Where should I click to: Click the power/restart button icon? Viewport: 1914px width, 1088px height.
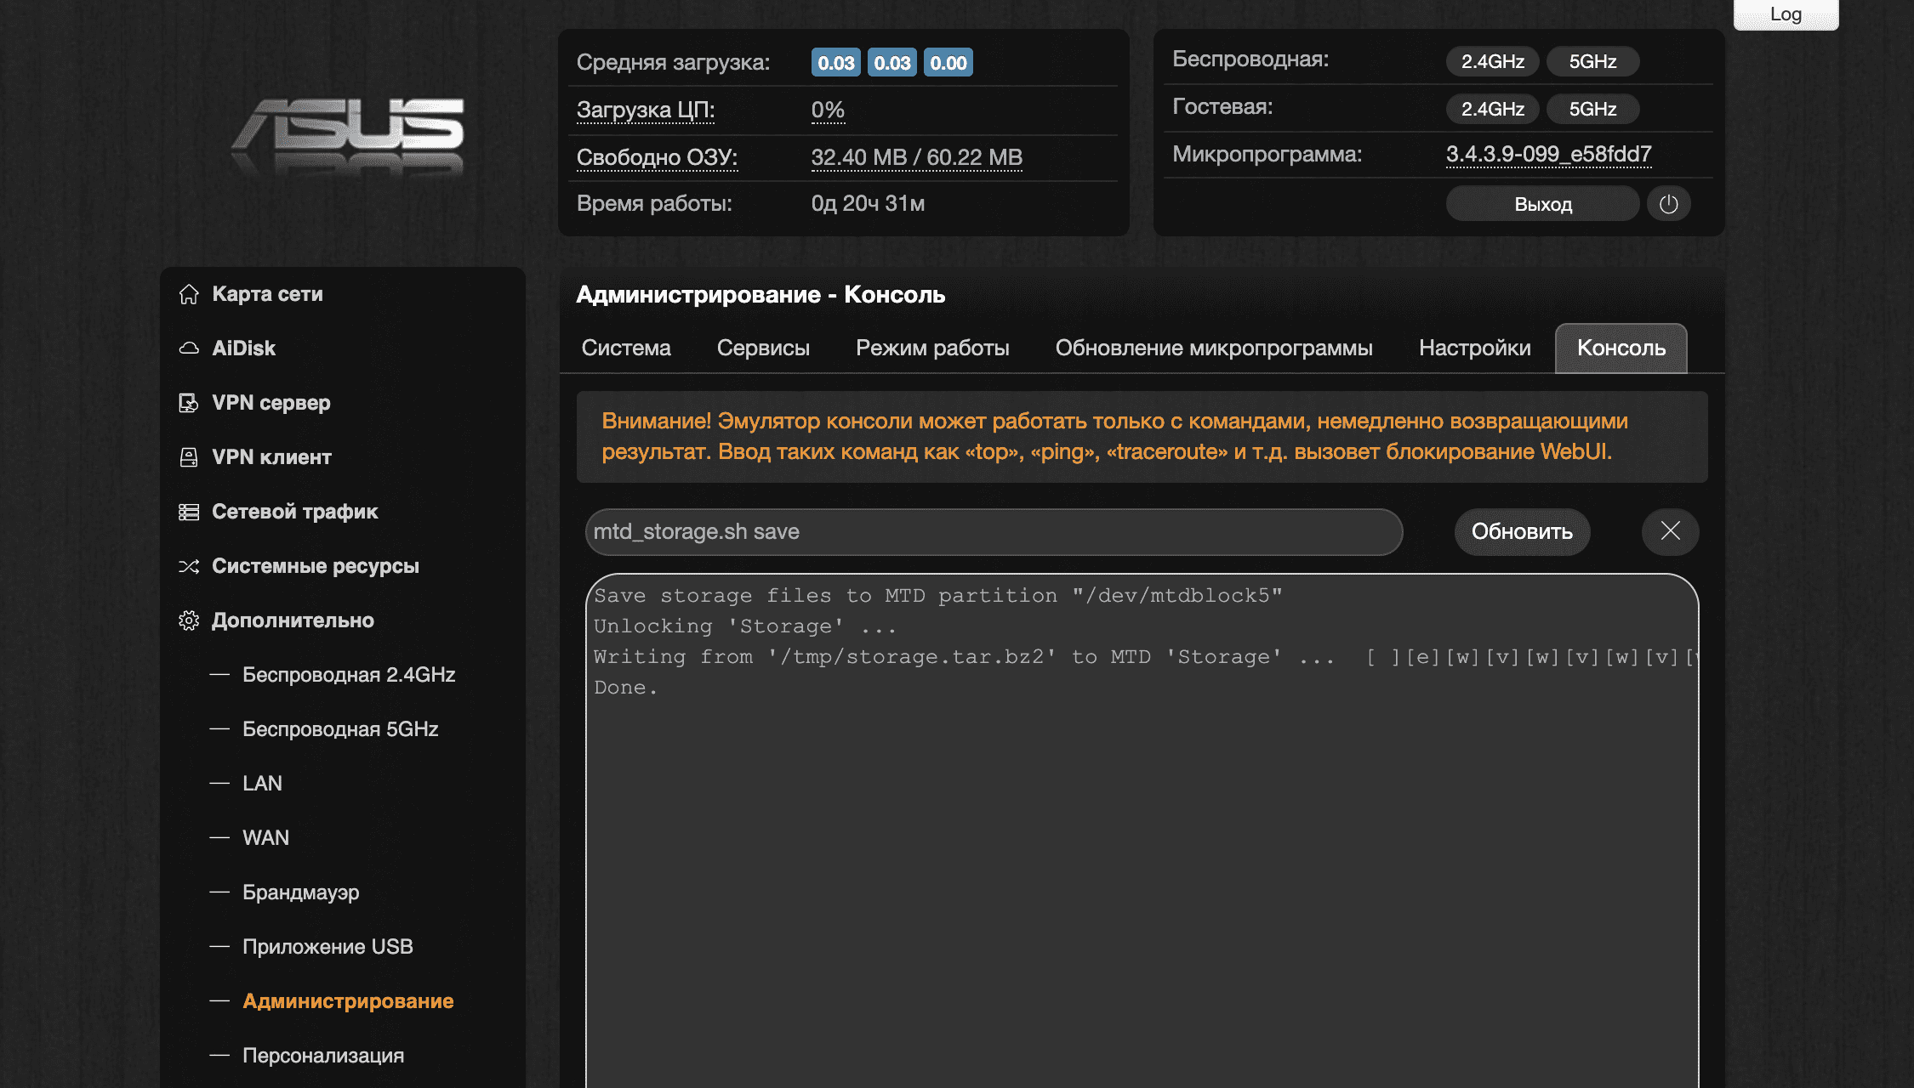(1670, 202)
